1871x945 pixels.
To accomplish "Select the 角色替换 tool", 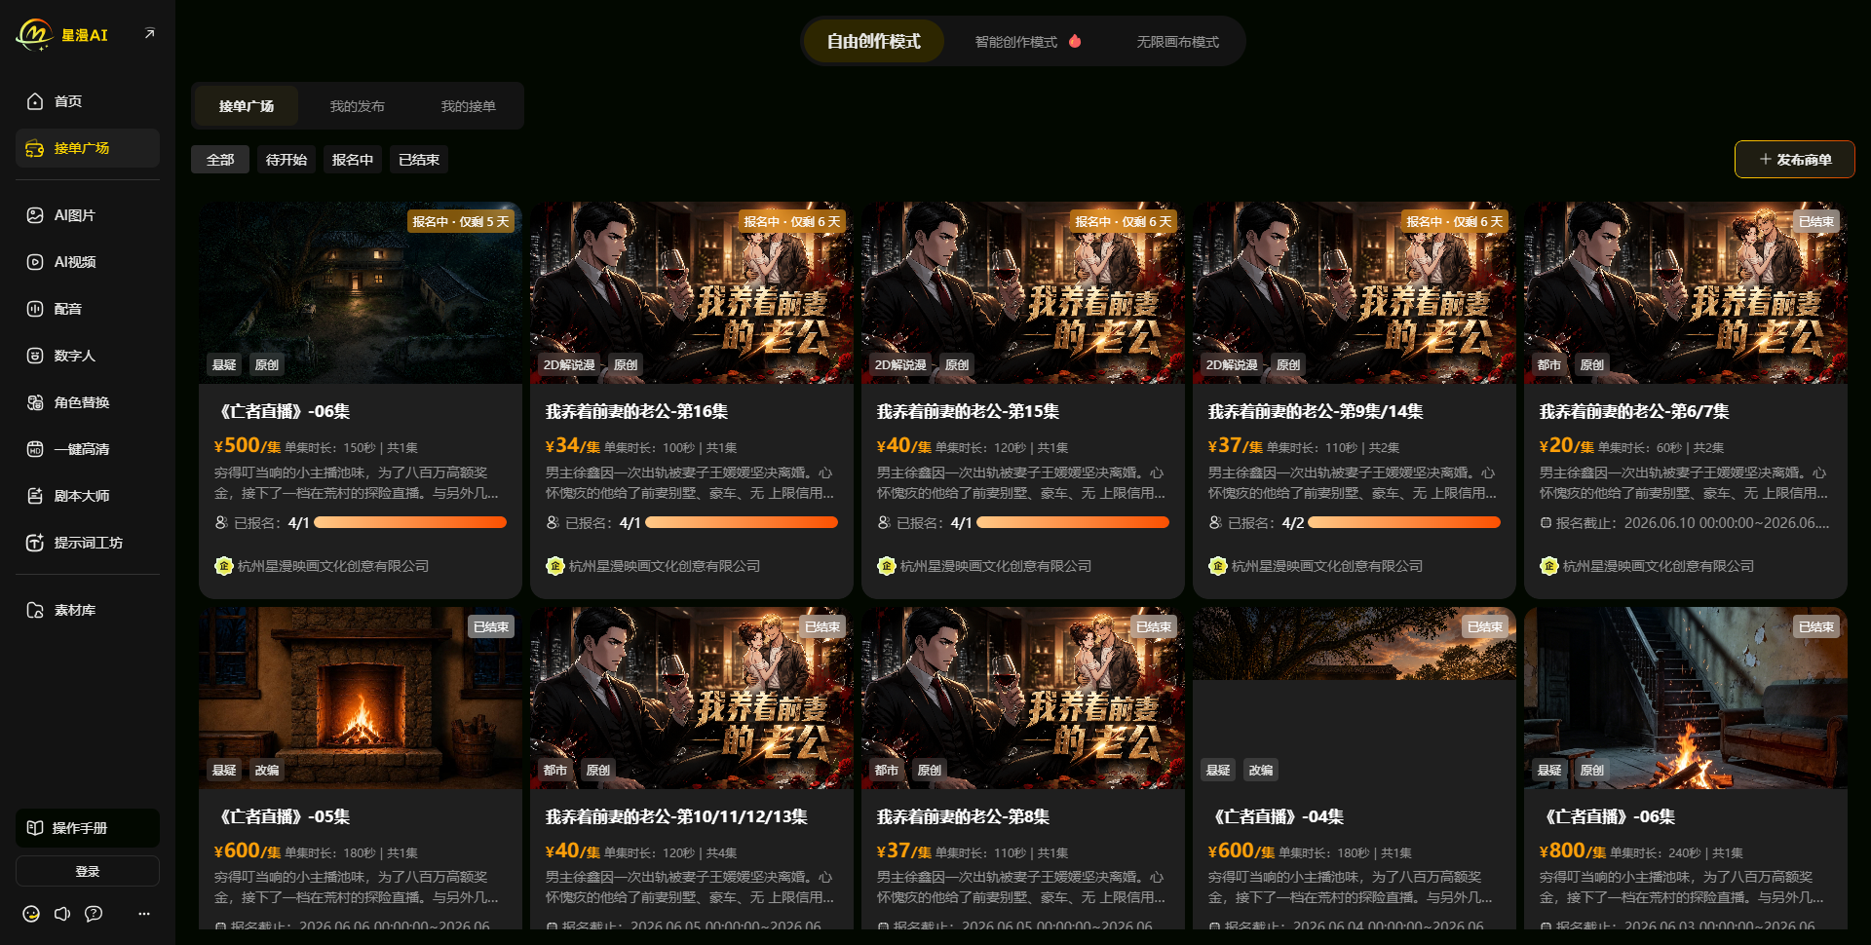I will click(88, 402).
